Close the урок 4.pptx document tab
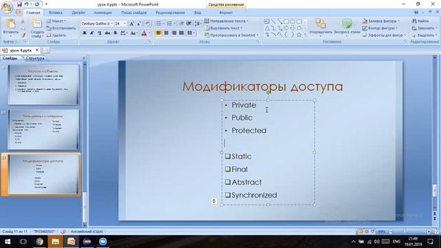This screenshot has width=441, height=248. (37, 50)
